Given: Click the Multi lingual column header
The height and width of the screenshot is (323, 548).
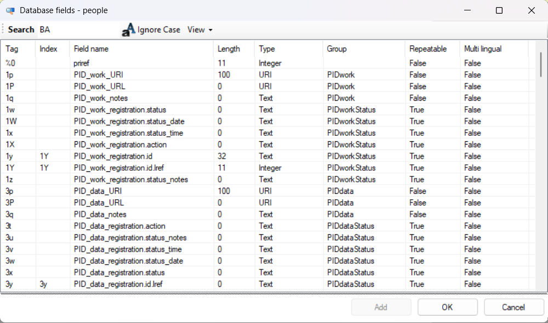Looking at the screenshot, I should click(x=483, y=49).
